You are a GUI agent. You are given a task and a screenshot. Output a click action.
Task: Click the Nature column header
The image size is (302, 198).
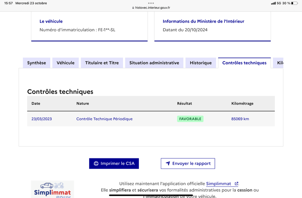tap(83, 103)
